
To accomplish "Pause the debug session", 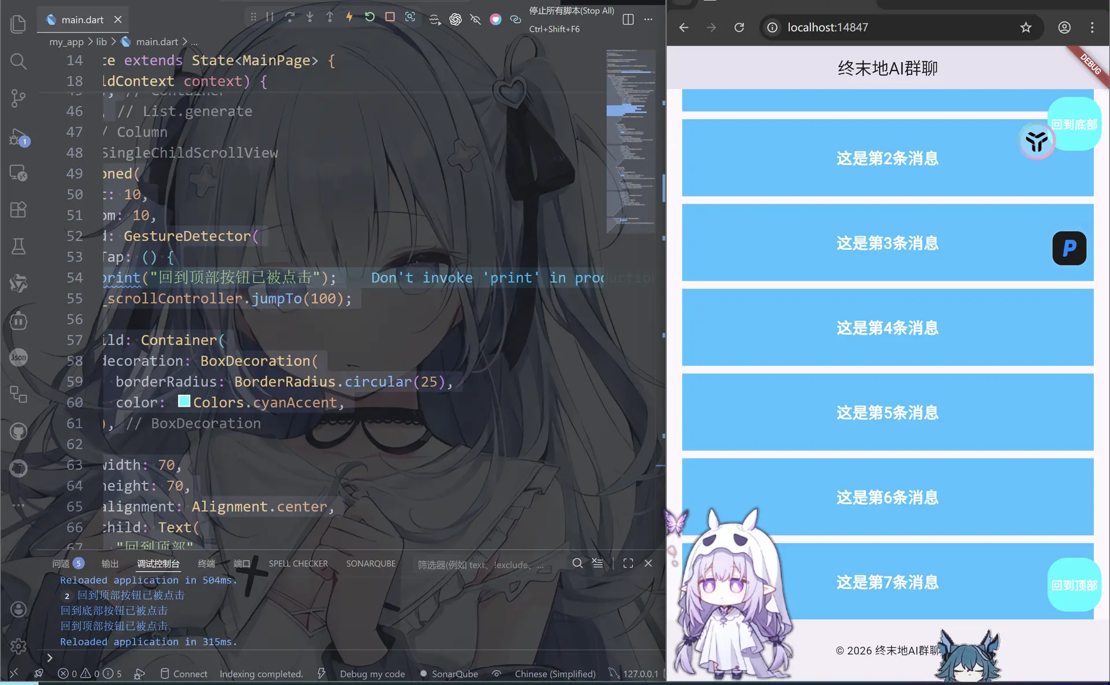I will pyautogui.click(x=270, y=17).
